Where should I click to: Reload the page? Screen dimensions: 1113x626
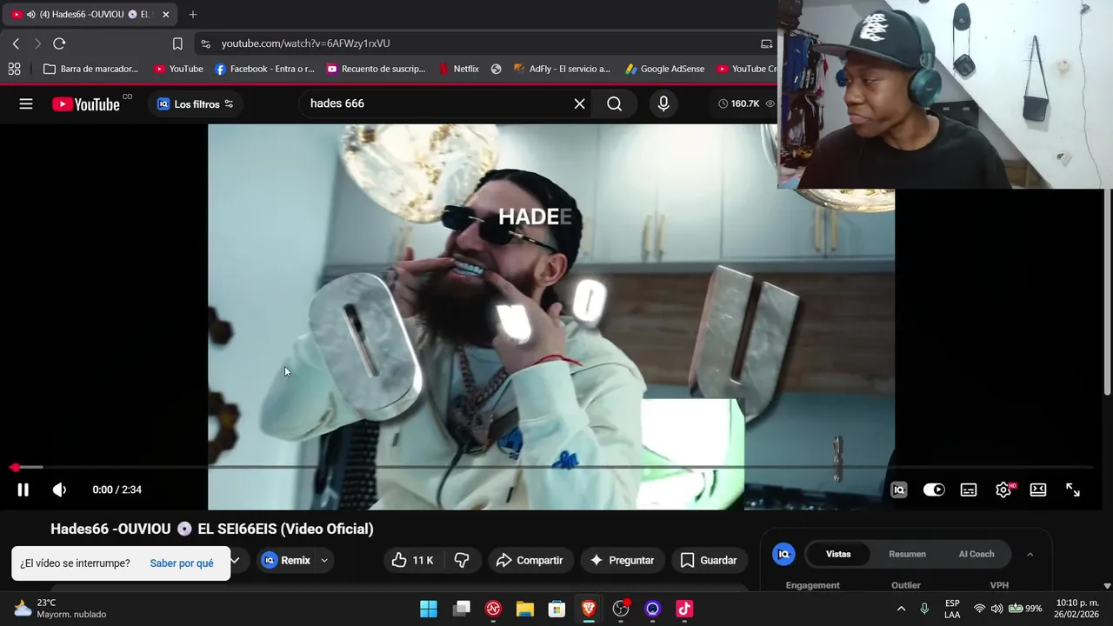coord(59,43)
